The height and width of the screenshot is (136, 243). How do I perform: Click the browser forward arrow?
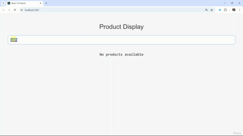coord(9,10)
